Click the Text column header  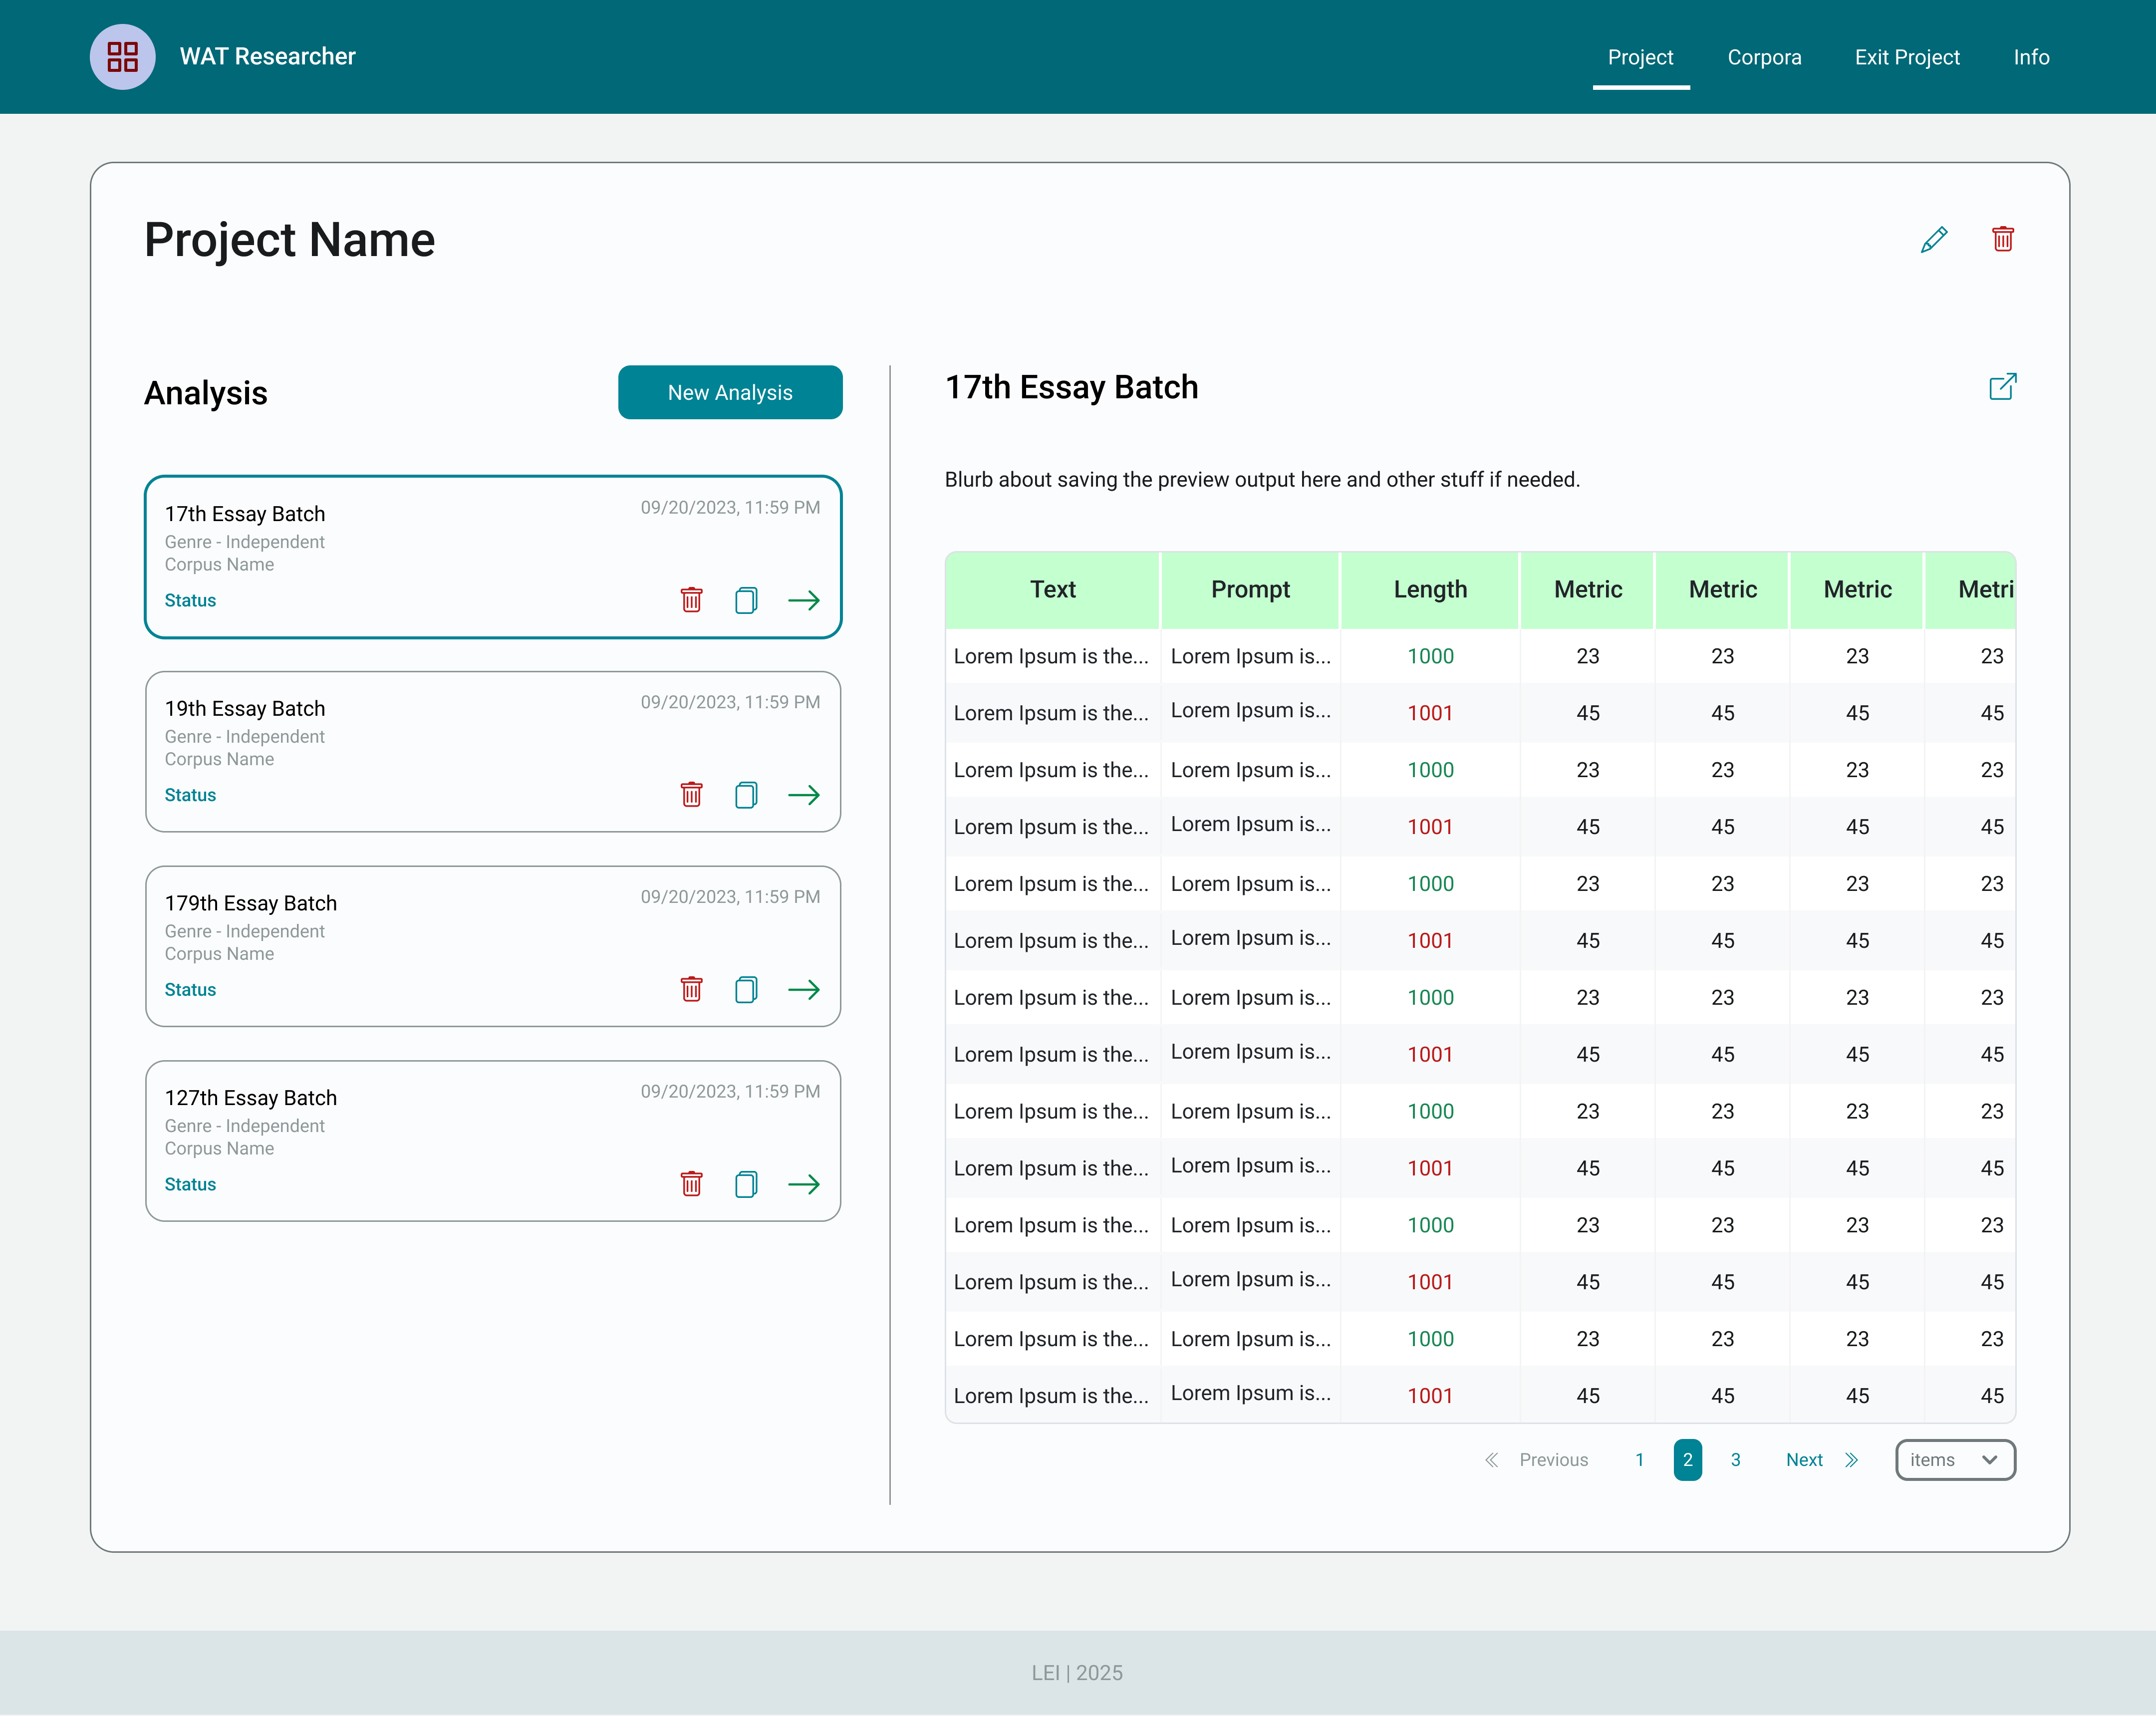(1053, 590)
